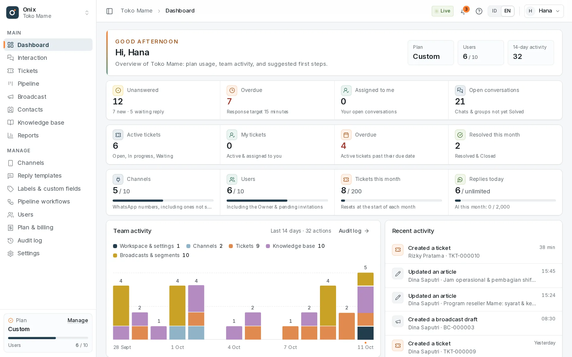This screenshot has width=572, height=357.
Task: Go to Tickets in the sidebar
Action: pyautogui.click(x=48, y=71)
